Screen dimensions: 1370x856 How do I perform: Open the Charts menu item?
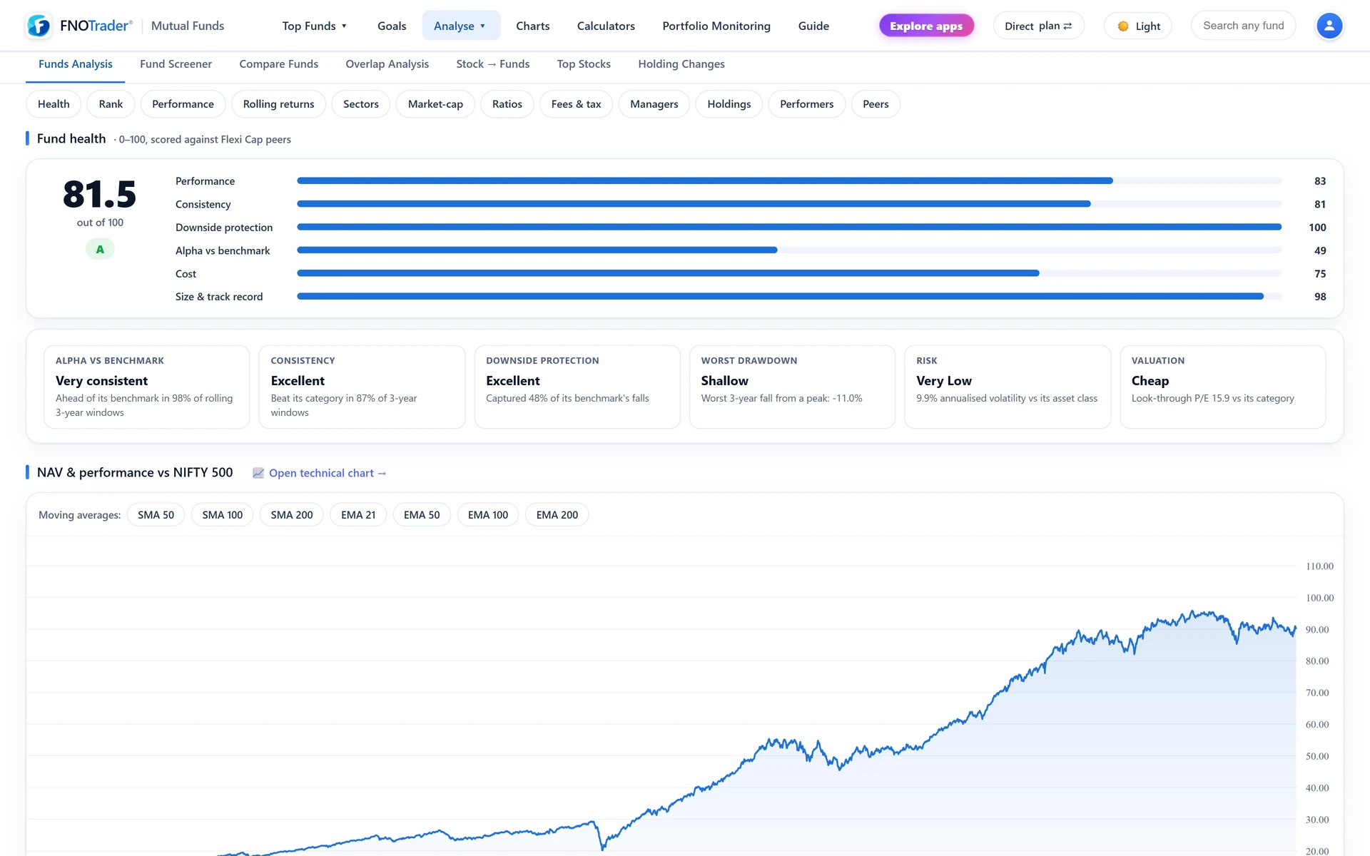pos(532,26)
